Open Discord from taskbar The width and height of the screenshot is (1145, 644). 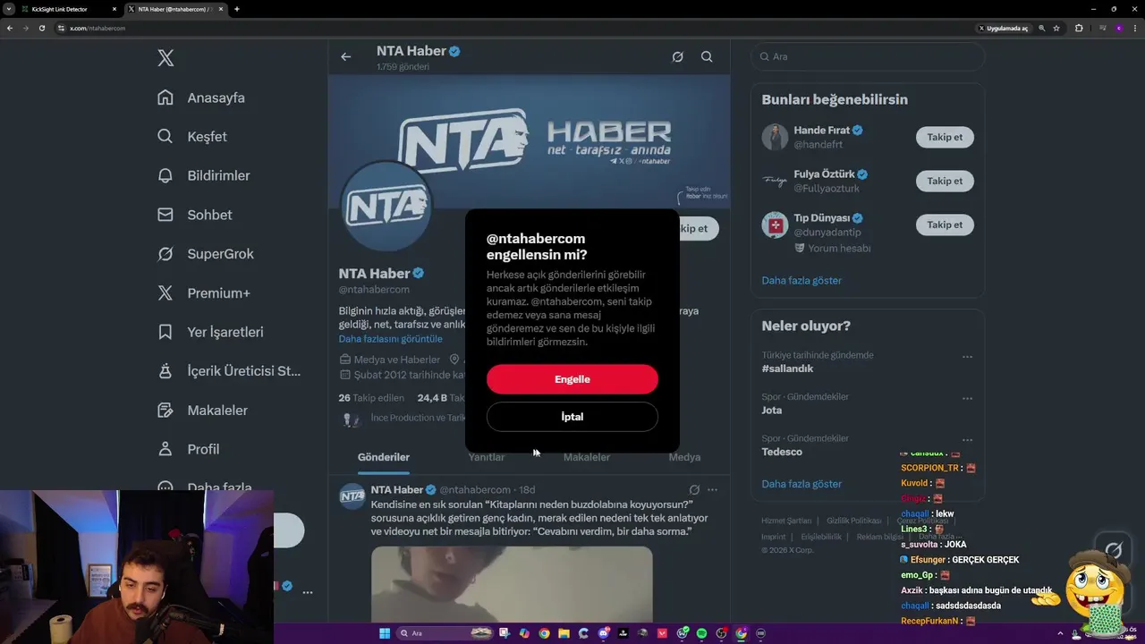(603, 633)
